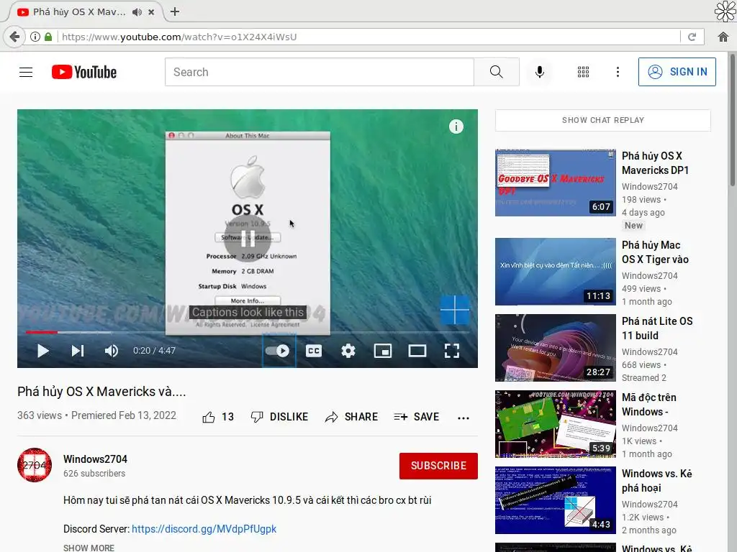
Task: View site information icon in address bar
Action: tap(35, 37)
